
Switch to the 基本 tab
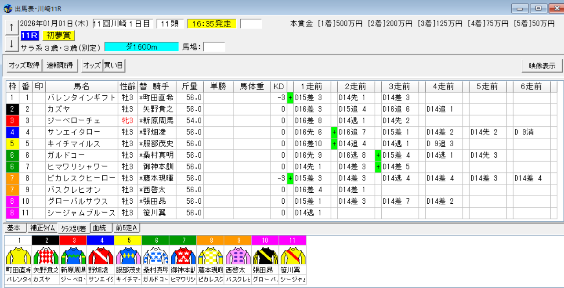(14, 228)
